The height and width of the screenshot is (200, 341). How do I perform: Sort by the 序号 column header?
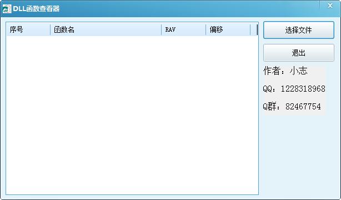(28, 29)
